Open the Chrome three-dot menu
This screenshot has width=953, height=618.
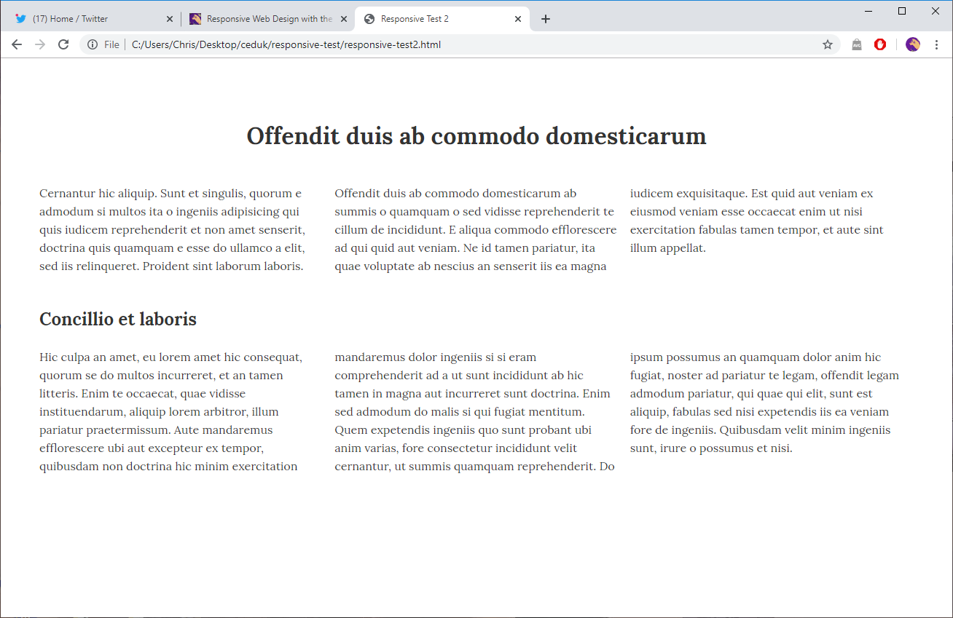pyautogui.click(x=936, y=44)
